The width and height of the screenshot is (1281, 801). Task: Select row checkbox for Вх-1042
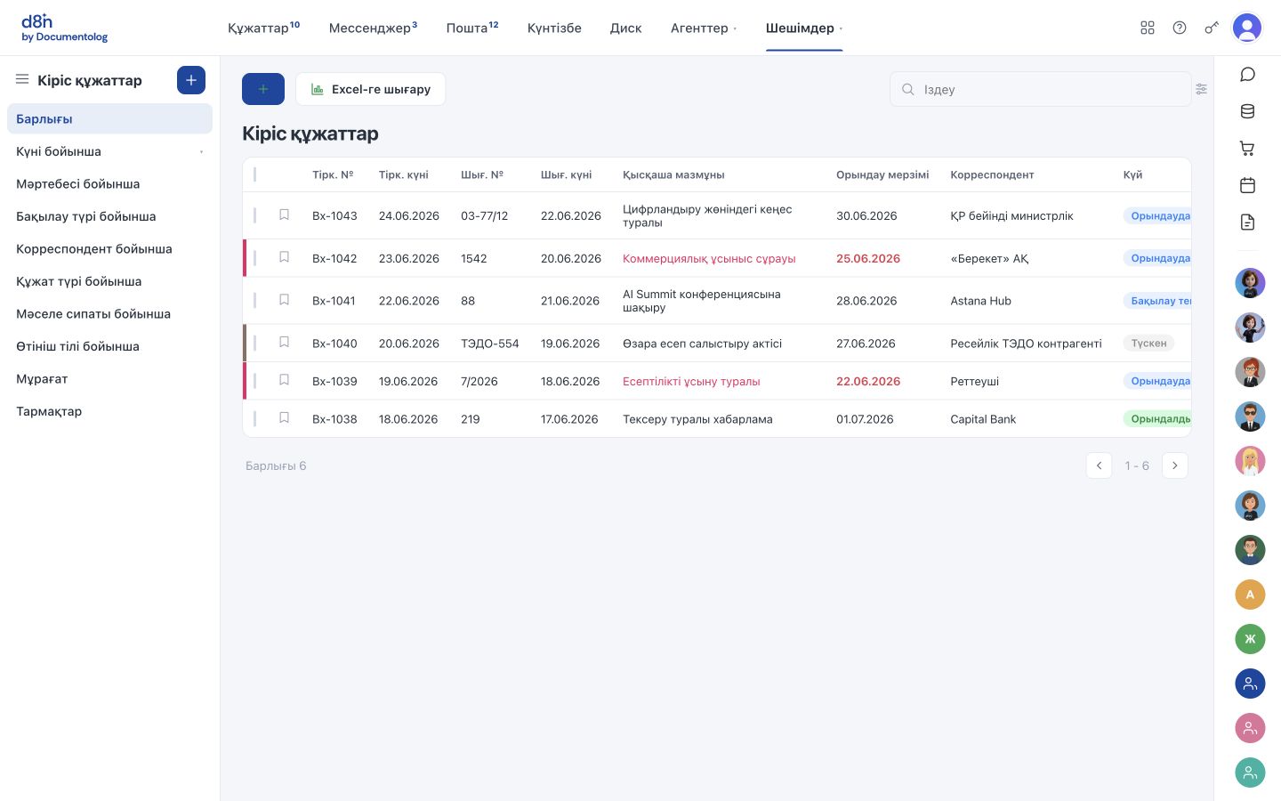(255, 258)
